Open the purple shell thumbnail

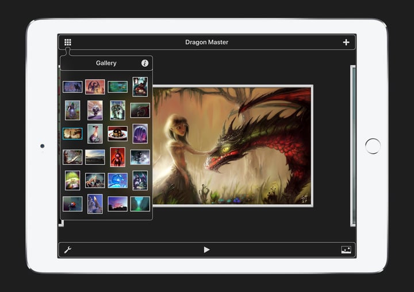pos(140,134)
